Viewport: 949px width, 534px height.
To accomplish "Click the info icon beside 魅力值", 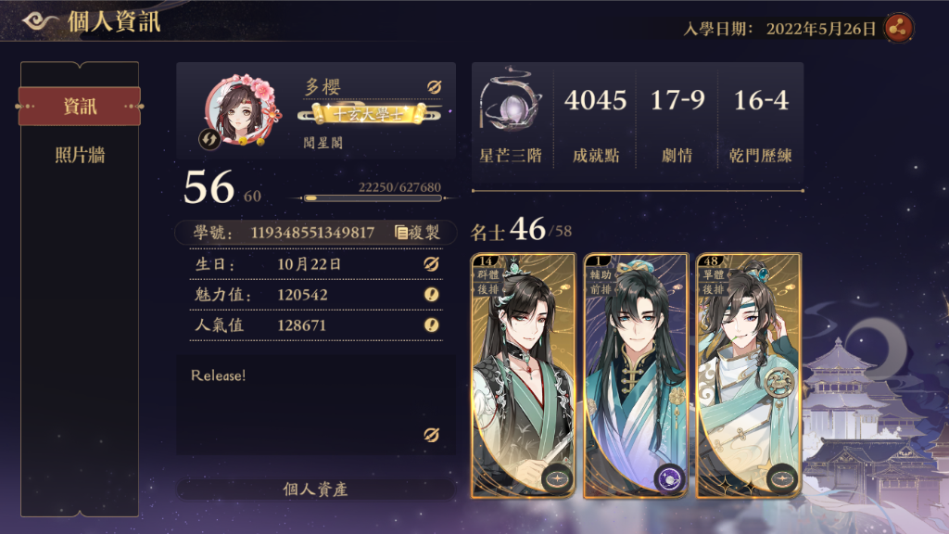I will (431, 294).
